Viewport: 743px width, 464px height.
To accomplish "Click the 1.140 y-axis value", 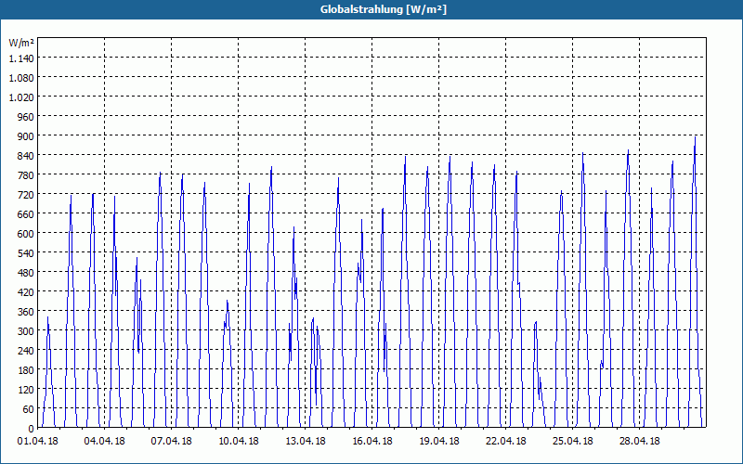I will point(21,58).
